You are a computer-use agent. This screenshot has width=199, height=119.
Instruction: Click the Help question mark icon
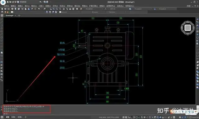coord(77,9)
